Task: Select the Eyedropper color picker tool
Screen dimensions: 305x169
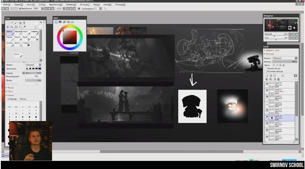Action: (24, 27)
